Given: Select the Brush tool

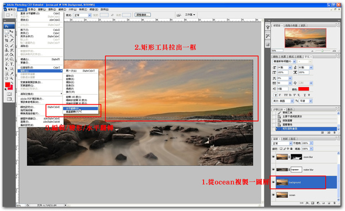Looking at the screenshot, I should click(11, 45).
